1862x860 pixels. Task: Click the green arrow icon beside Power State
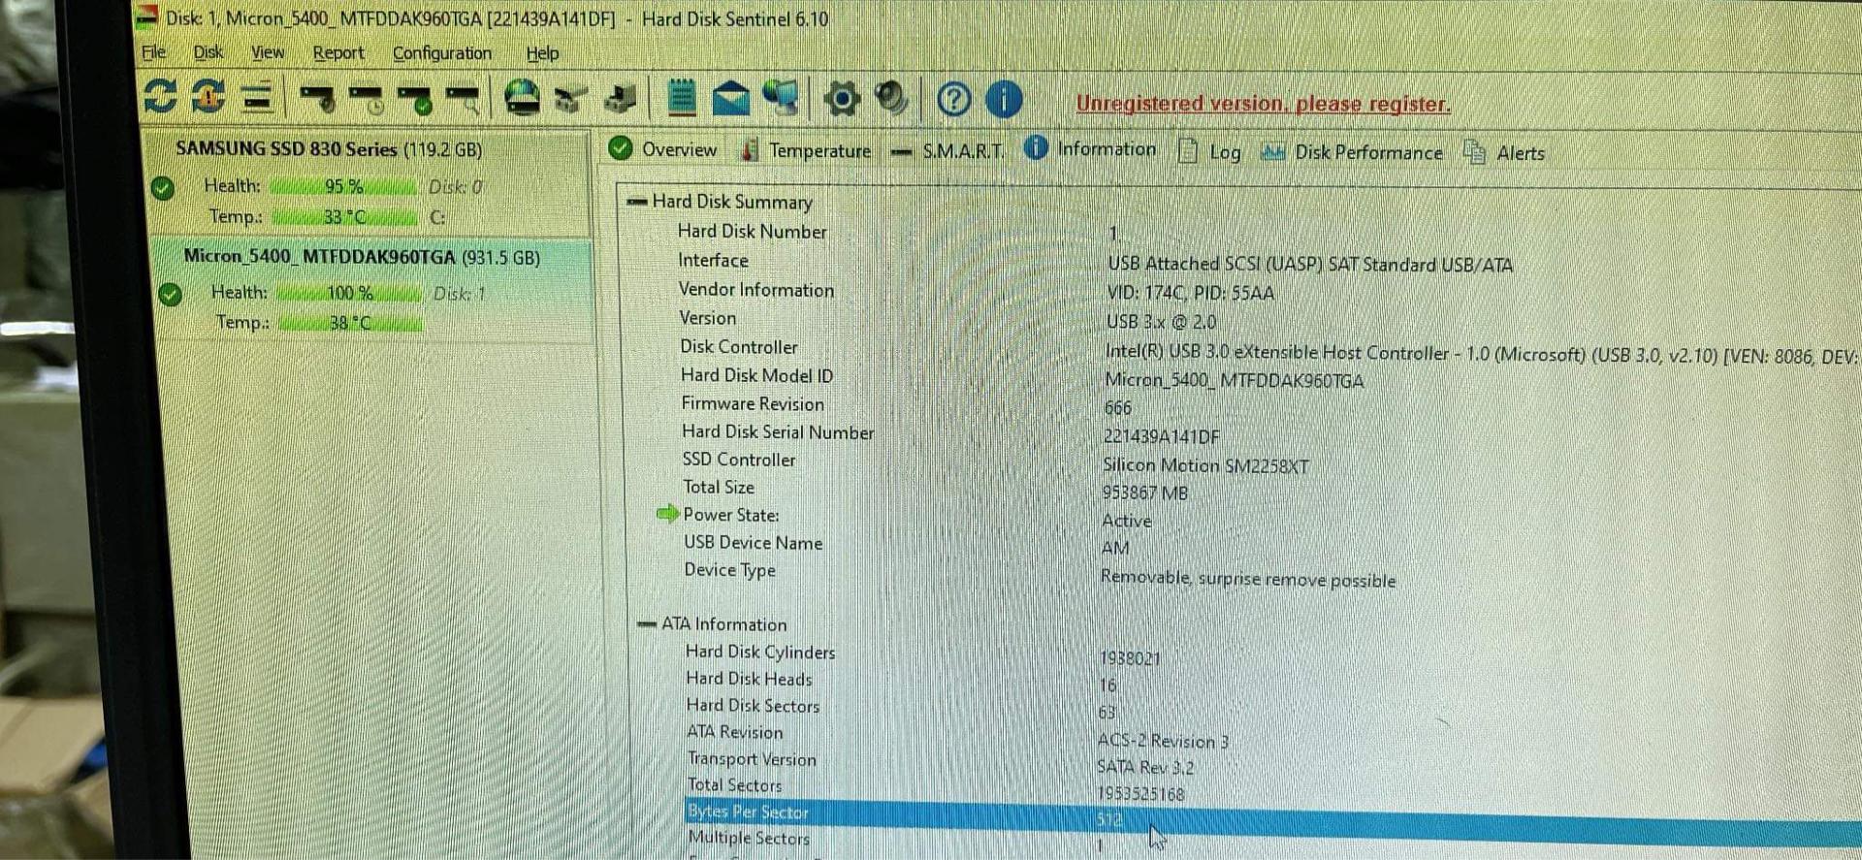pos(668,514)
